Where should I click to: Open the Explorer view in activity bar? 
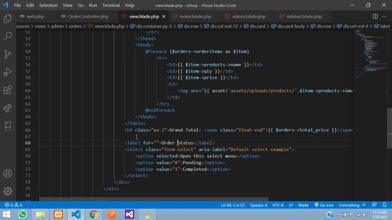click(7, 18)
